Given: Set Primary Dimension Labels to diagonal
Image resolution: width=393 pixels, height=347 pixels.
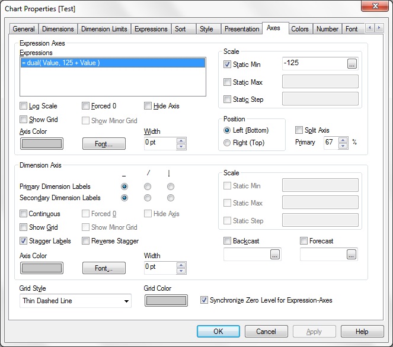Looking at the screenshot, I should (x=148, y=187).
